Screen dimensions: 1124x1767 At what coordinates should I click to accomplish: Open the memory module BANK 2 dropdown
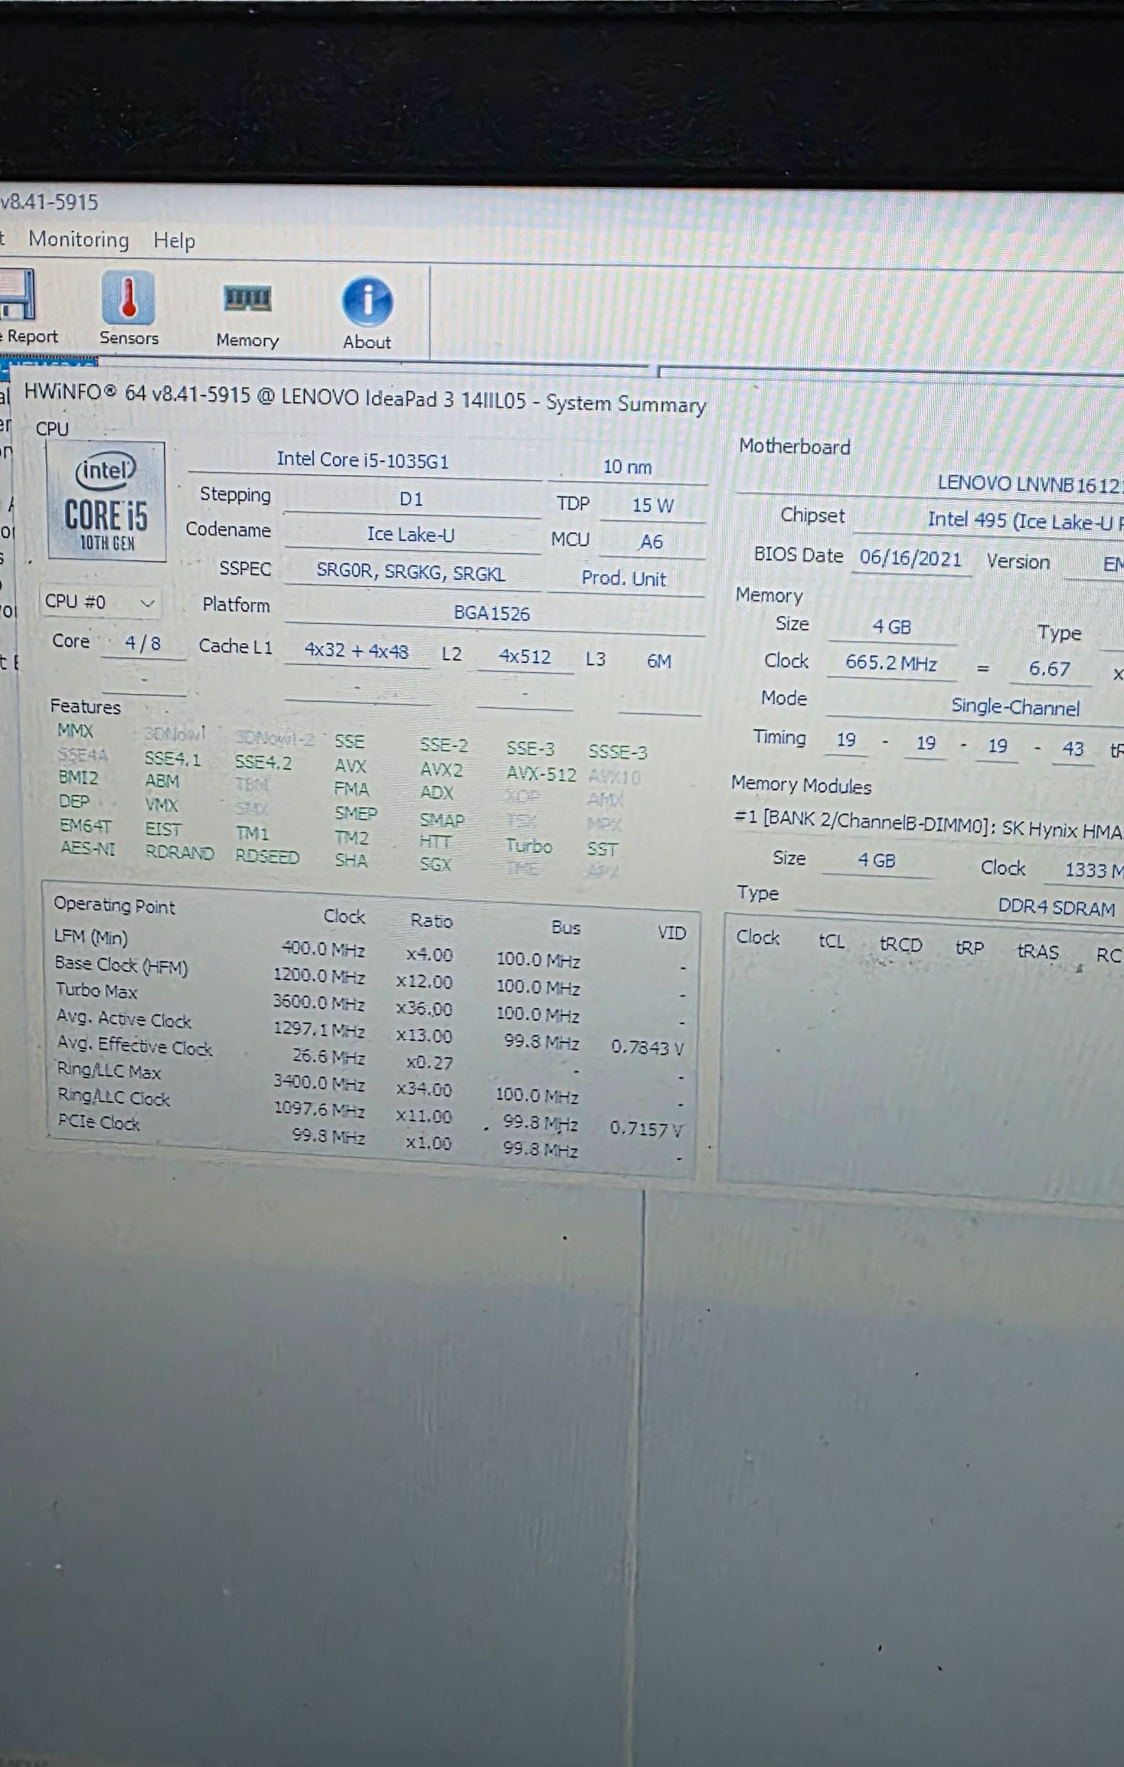click(928, 825)
